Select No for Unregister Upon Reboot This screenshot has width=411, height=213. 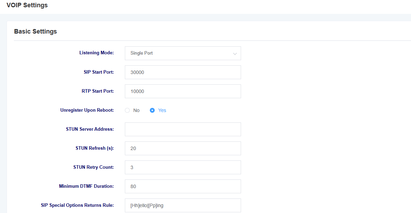tap(127, 110)
